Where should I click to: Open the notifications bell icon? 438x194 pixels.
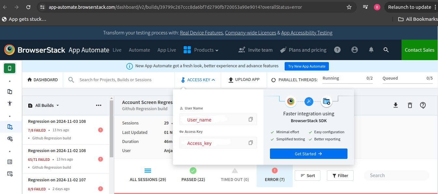[x=371, y=50]
